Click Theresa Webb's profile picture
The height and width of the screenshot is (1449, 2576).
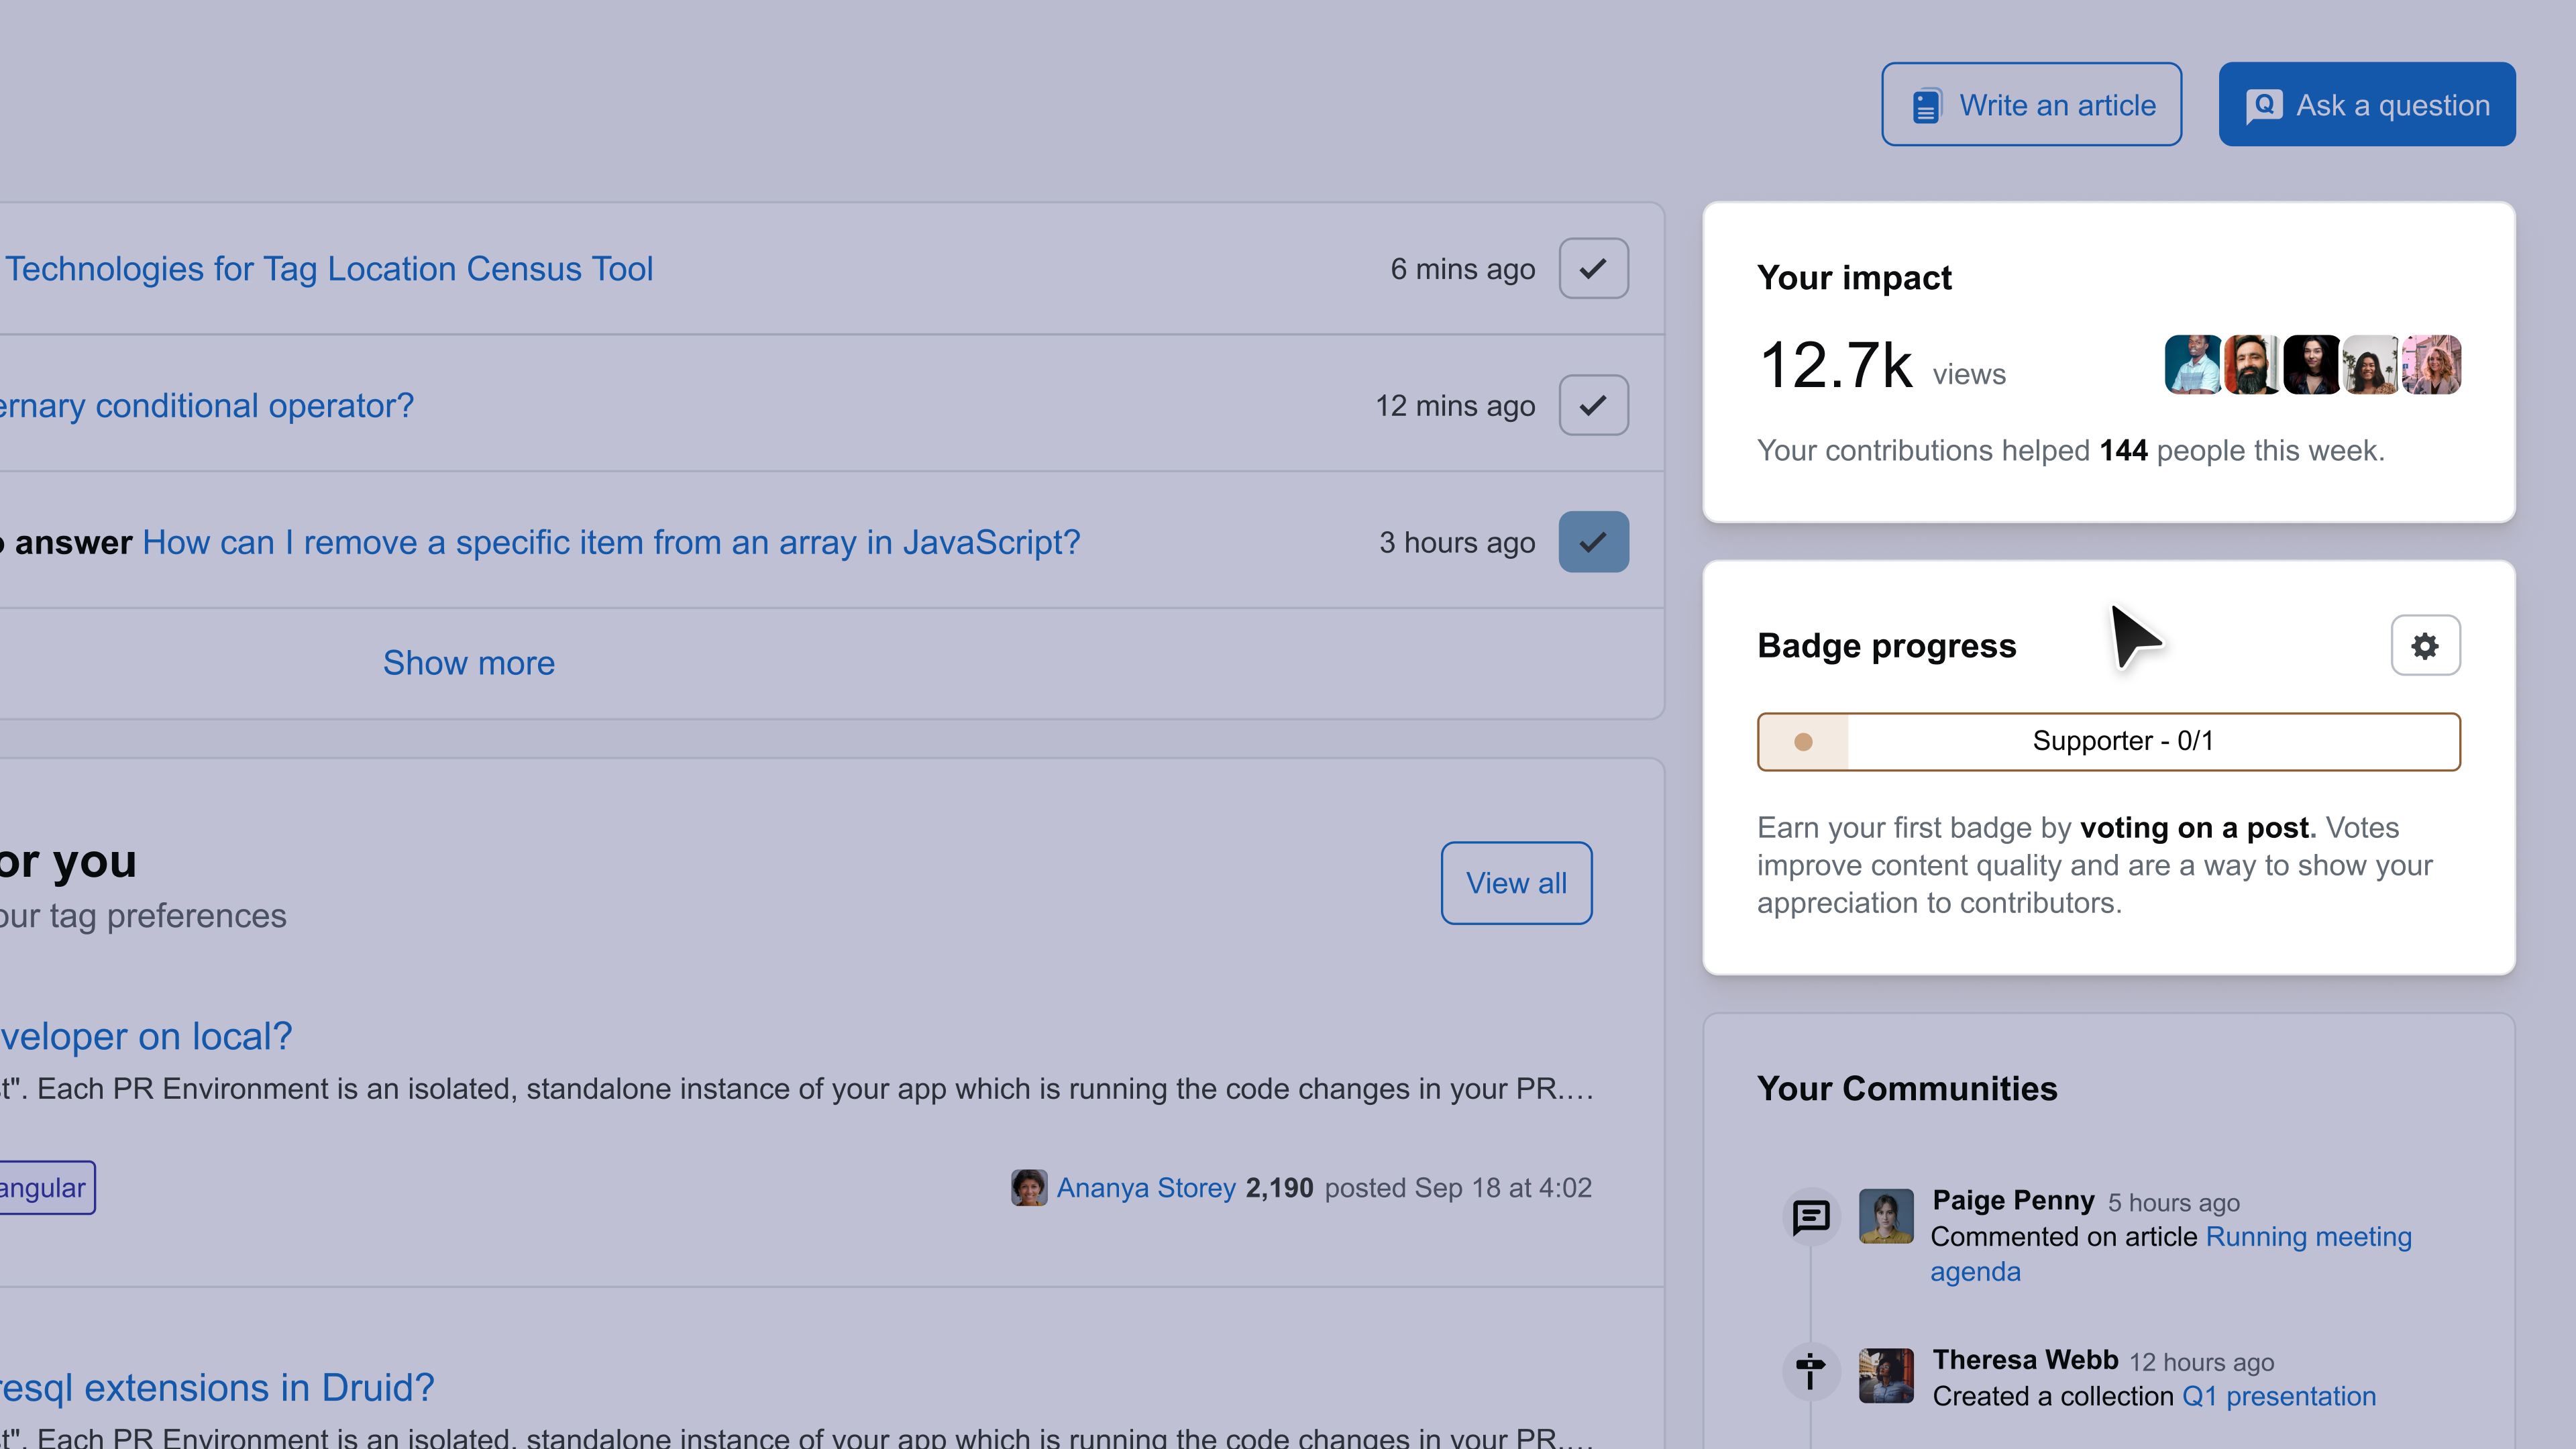(x=1886, y=1376)
